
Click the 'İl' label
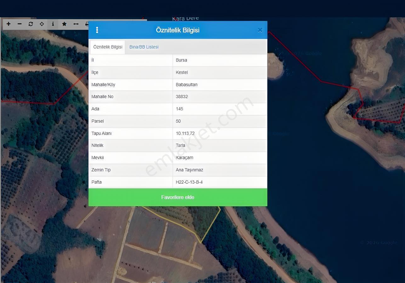coord(93,60)
